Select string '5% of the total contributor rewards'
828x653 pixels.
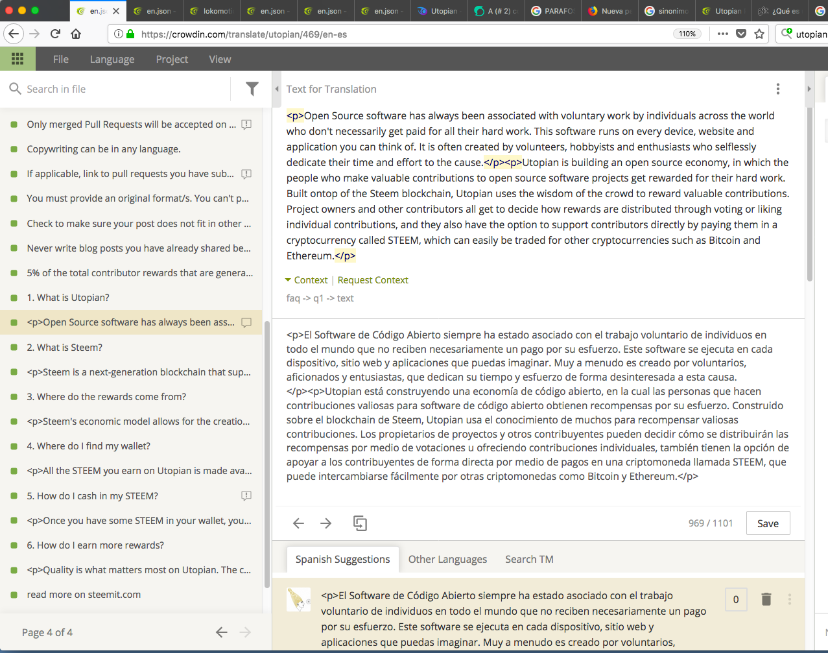131,273
